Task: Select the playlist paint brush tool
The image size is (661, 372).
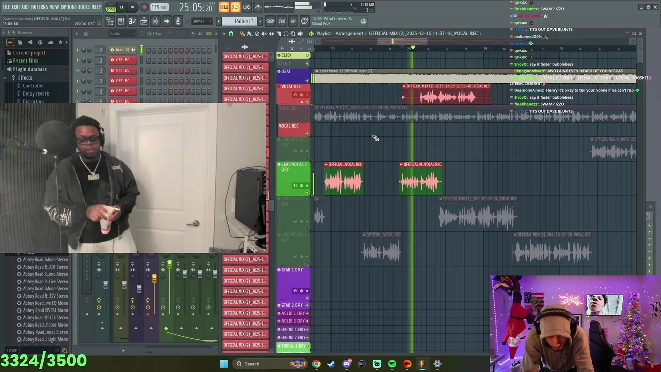Action: coord(249,34)
